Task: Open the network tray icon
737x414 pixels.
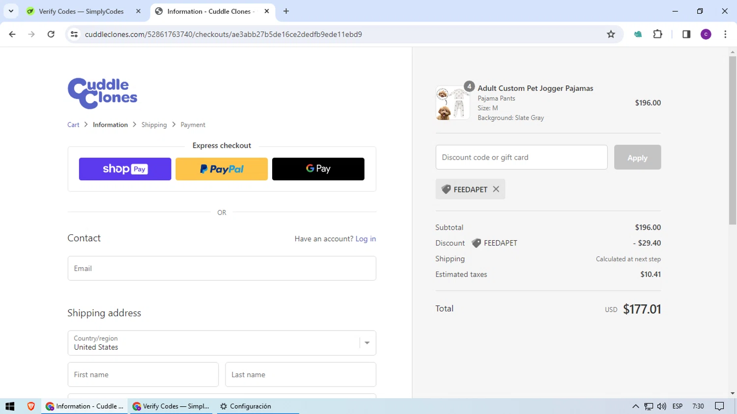Action: click(x=649, y=406)
